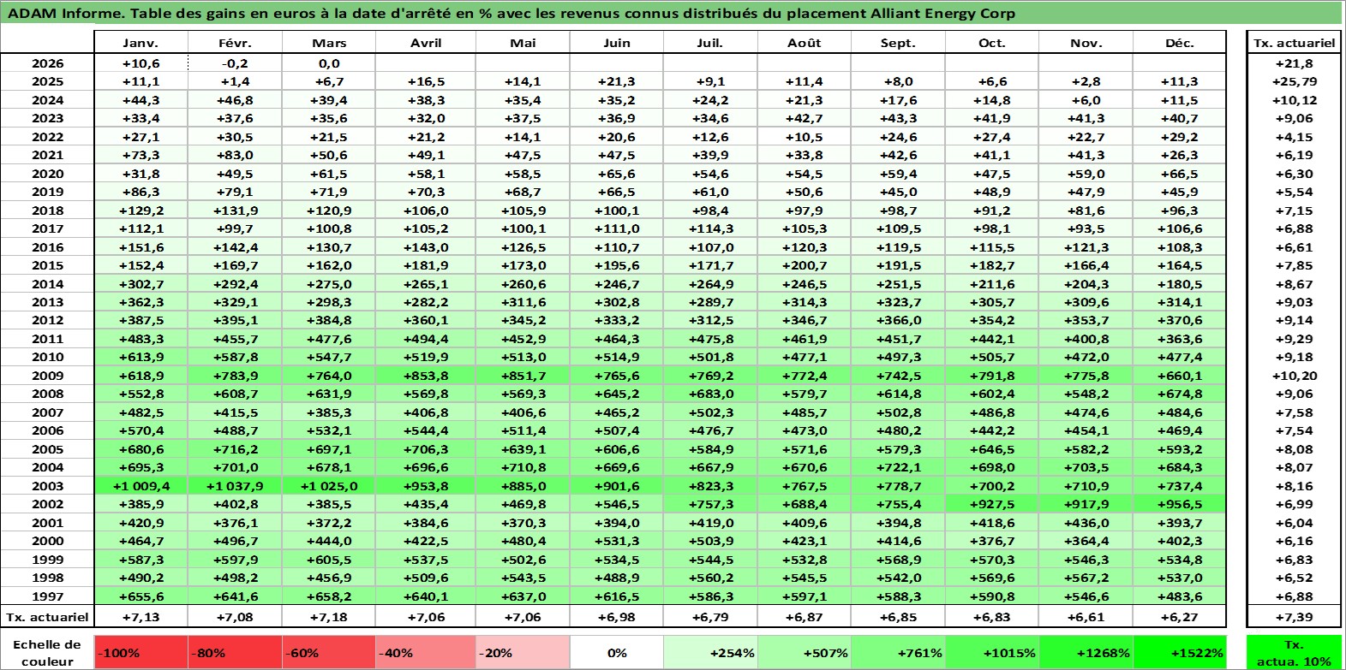Select the +254% light green swatch
The width and height of the screenshot is (1346, 670).
710,652
